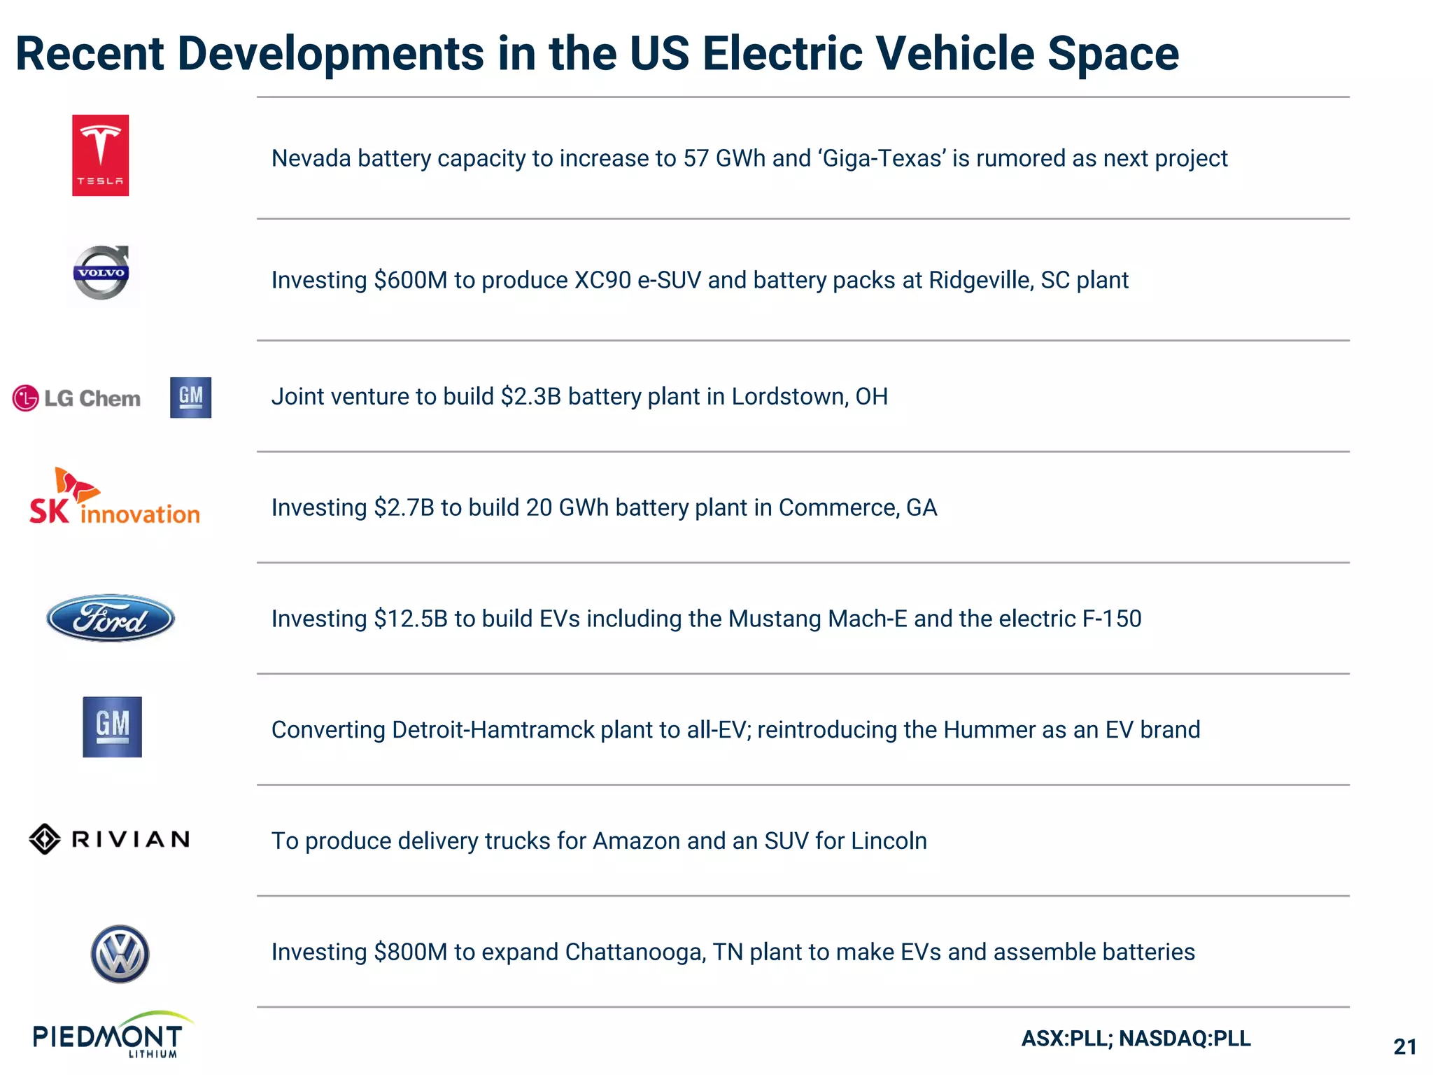Select the text 'Nevada battery capacity to increase to 57 GWh'
This screenshot has height=1075, width=1433.
click(518, 159)
